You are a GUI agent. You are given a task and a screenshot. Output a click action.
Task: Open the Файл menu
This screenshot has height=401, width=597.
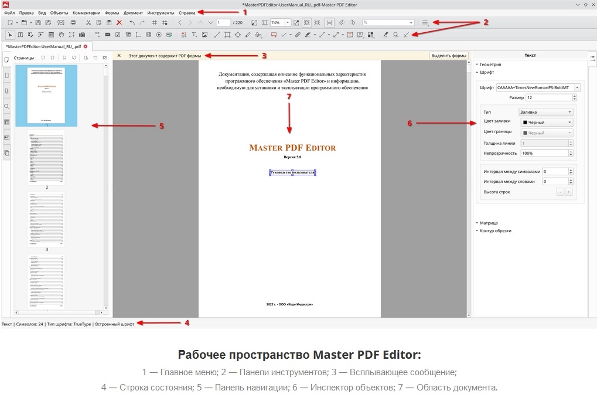pos(9,12)
